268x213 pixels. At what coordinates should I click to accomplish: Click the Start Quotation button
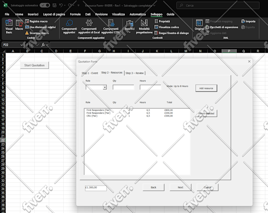click(34, 65)
